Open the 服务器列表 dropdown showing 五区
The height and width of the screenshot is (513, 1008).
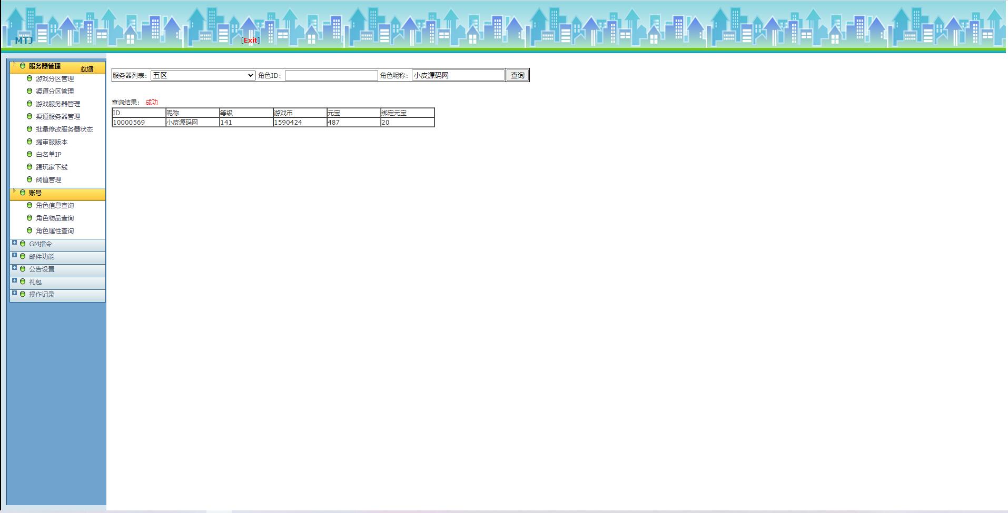[x=203, y=76]
